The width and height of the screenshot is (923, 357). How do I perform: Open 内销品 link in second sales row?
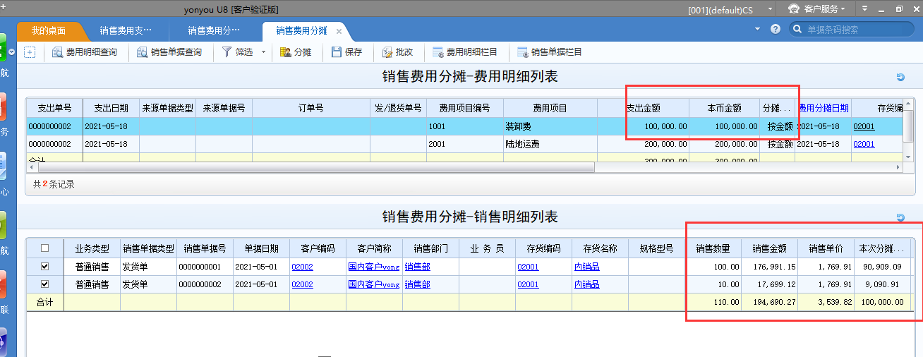pyautogui.click(x=587, y=284)
